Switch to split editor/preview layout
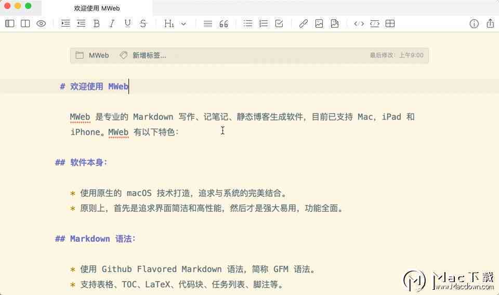Screen dimensions: 499x295 (25, 23)
